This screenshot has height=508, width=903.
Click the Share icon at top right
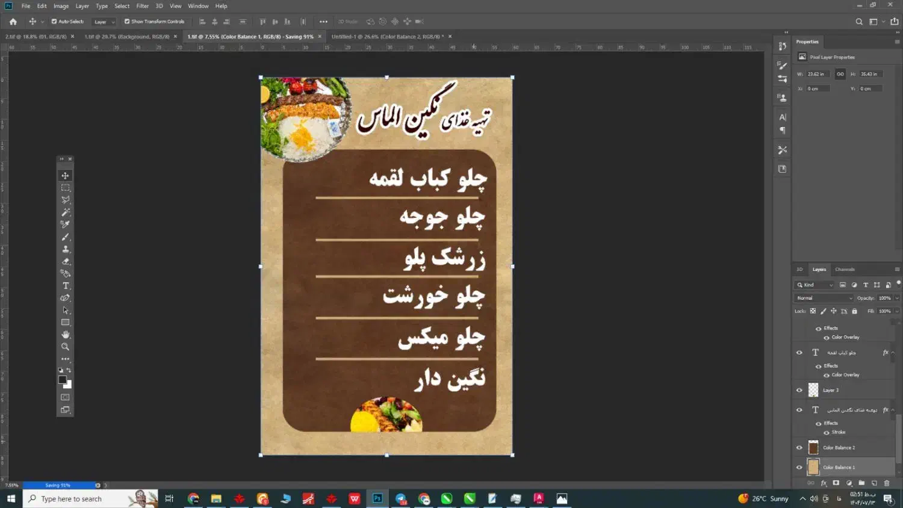pyautogui.click(x=894, y=22)
